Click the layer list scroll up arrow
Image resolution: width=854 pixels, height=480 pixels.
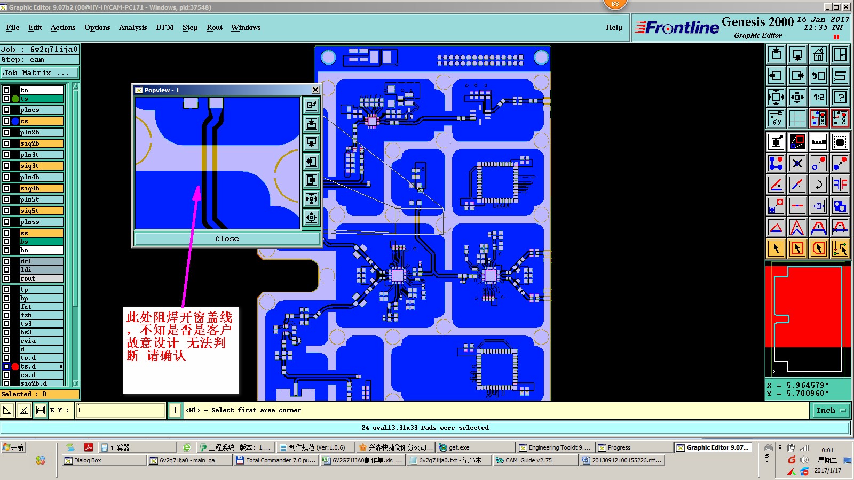click(75, 86)
